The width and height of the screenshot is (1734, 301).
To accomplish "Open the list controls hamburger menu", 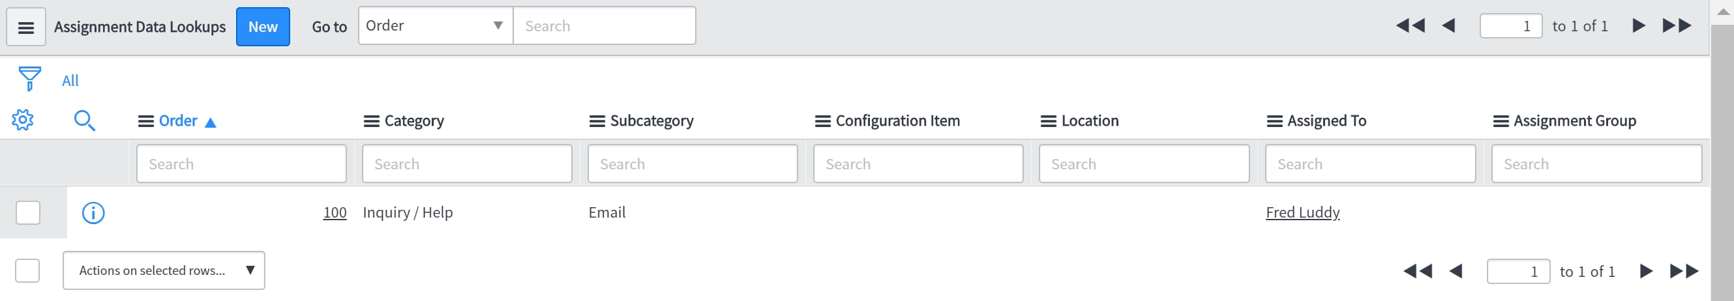I will 25,27.
